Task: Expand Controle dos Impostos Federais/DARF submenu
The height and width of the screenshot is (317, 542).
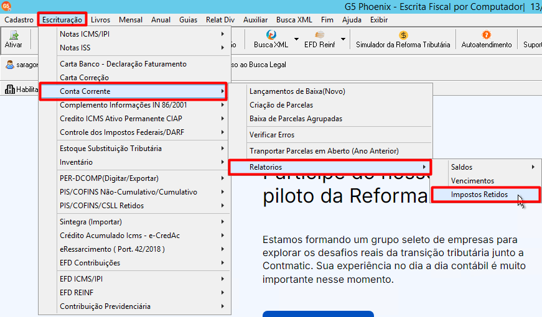Action: pyautogui.click(x=223, y=132)
